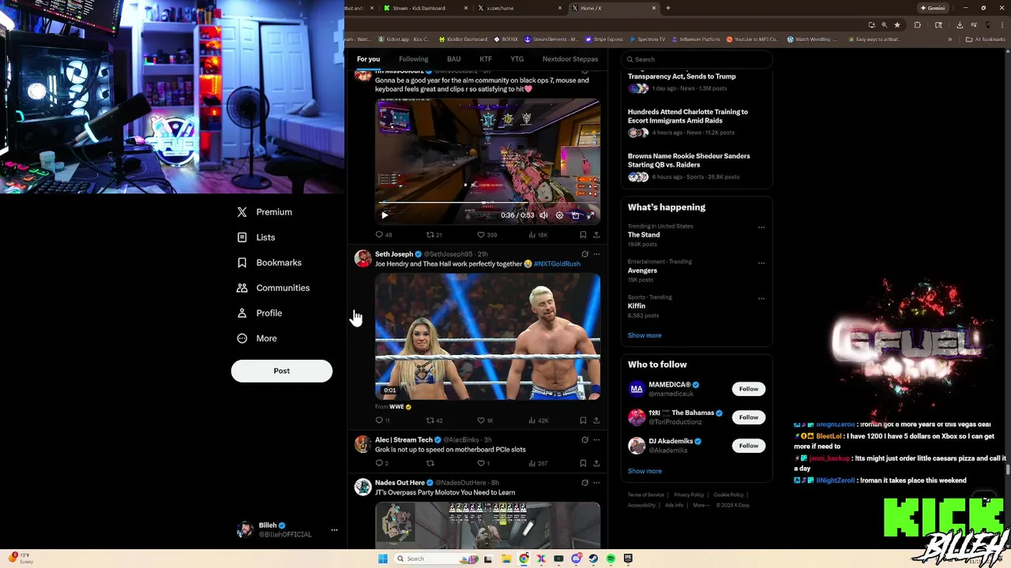Bookmark Seth Joseph's post
Viewport: 1011px width, 568px height.
click(583, 420)
